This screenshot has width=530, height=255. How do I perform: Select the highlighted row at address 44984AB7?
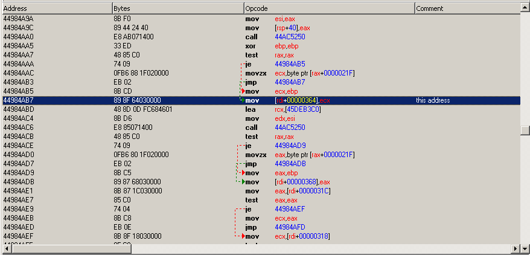[261, 100]
